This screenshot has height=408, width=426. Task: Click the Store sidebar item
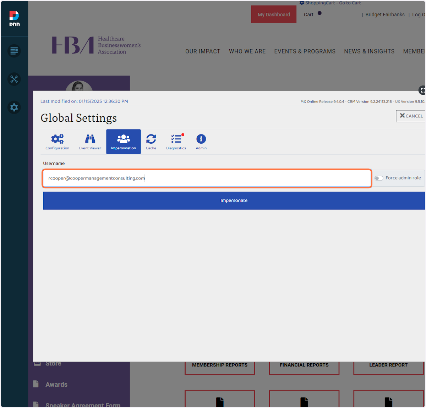click(x=53, y=364)
